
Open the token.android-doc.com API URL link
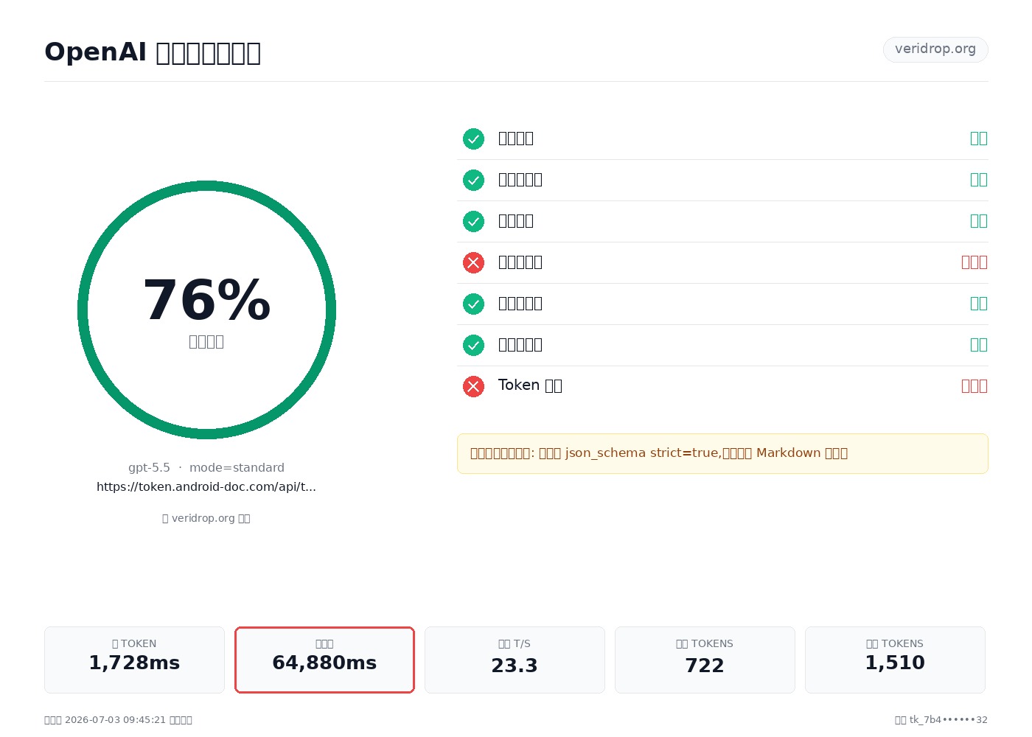click(206, 487)
